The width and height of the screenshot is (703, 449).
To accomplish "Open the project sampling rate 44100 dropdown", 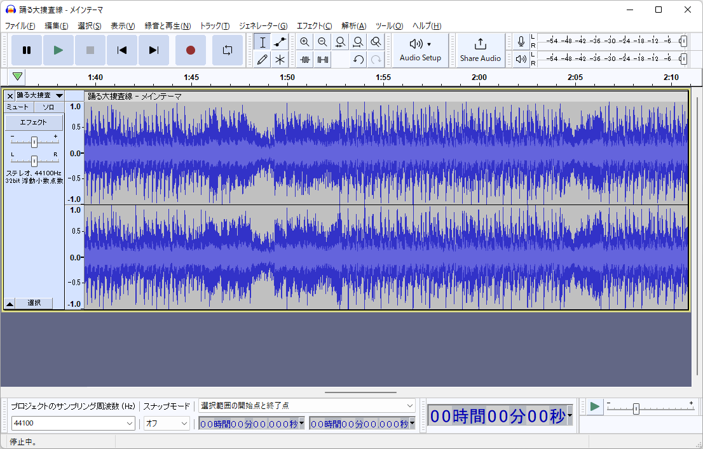I will pos(73,423).
